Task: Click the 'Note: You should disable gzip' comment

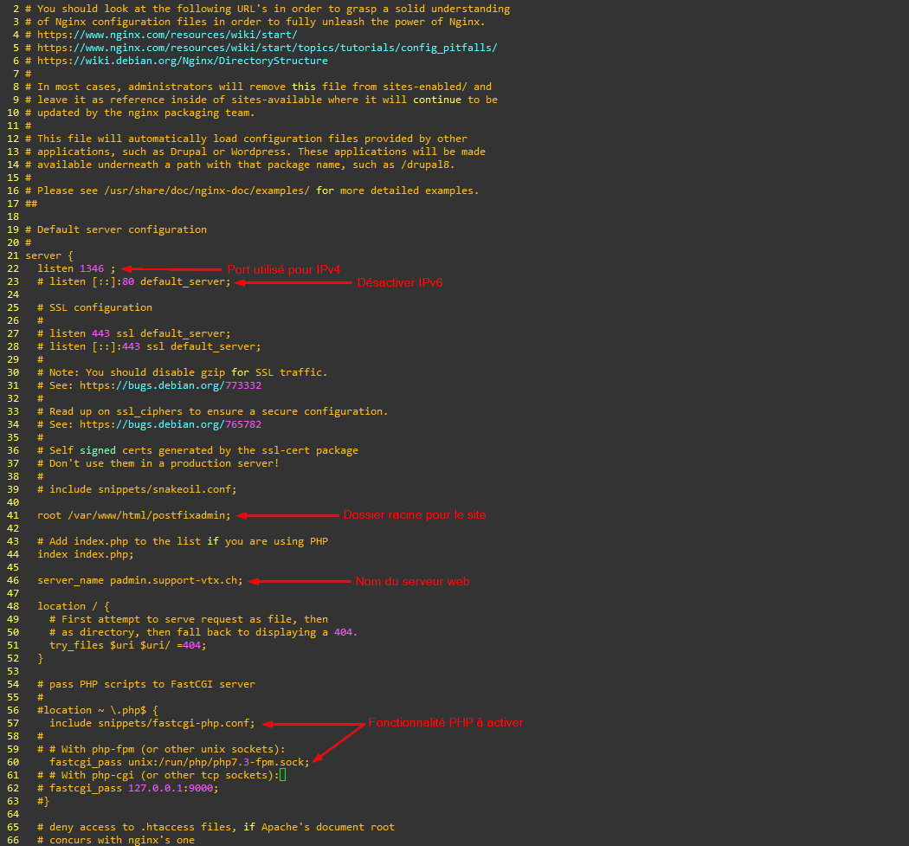Action: pos(183,372)
